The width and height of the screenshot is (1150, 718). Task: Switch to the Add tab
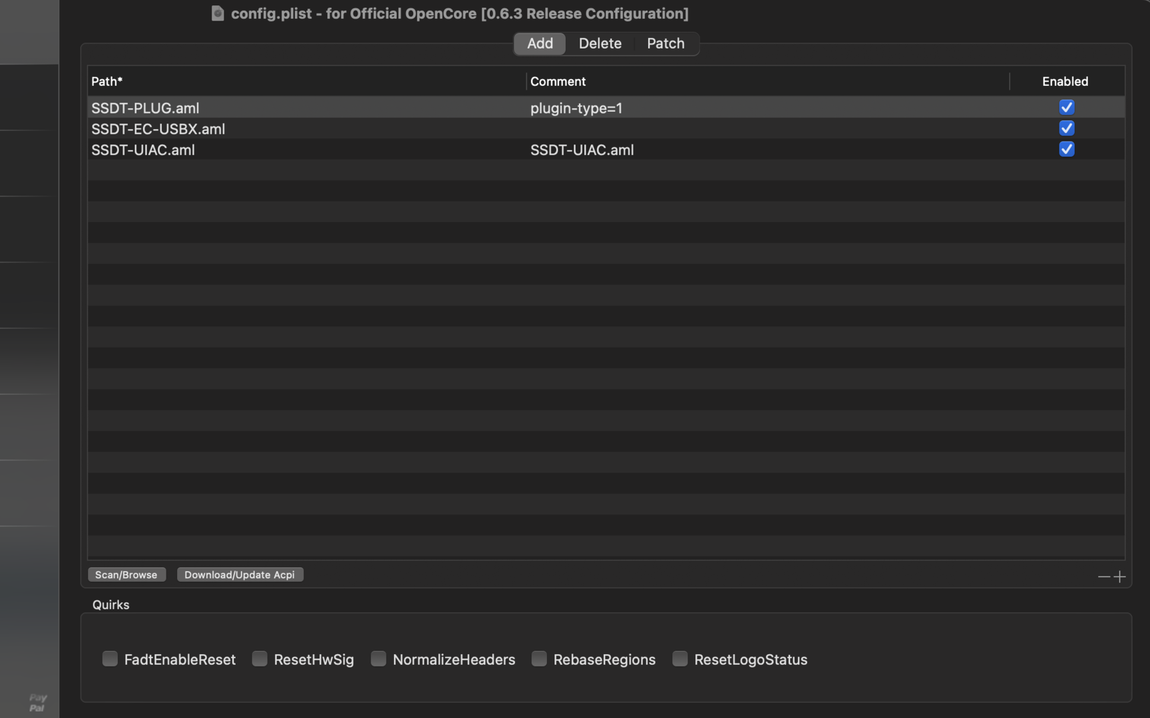tap(540, 44)
